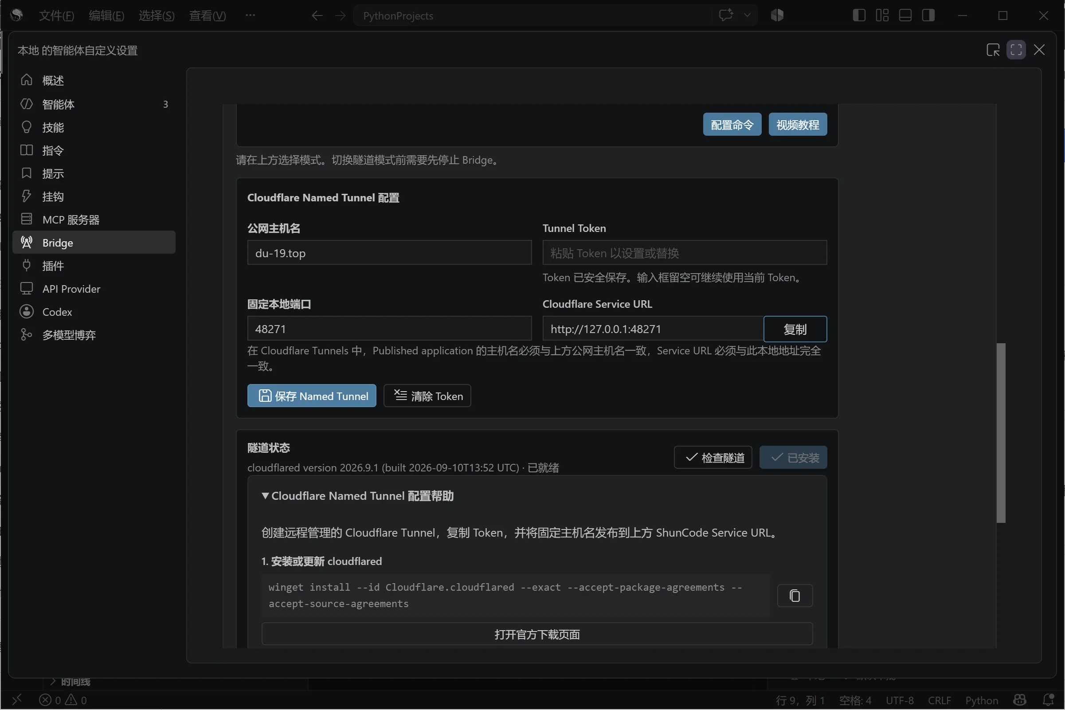1065x710 pixels.
Task: Toggle fullscreen for the settings panel
Action: click(x=1016, y=50)
